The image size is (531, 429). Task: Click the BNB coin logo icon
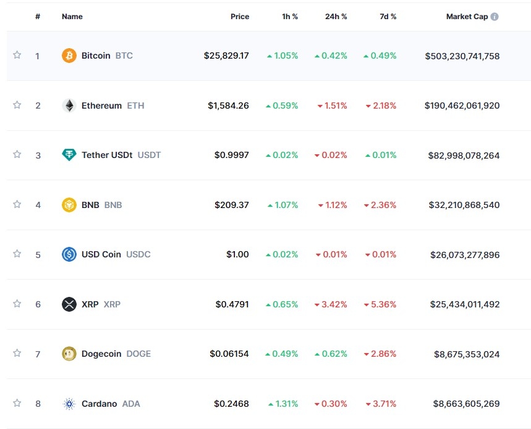point(69,205)
